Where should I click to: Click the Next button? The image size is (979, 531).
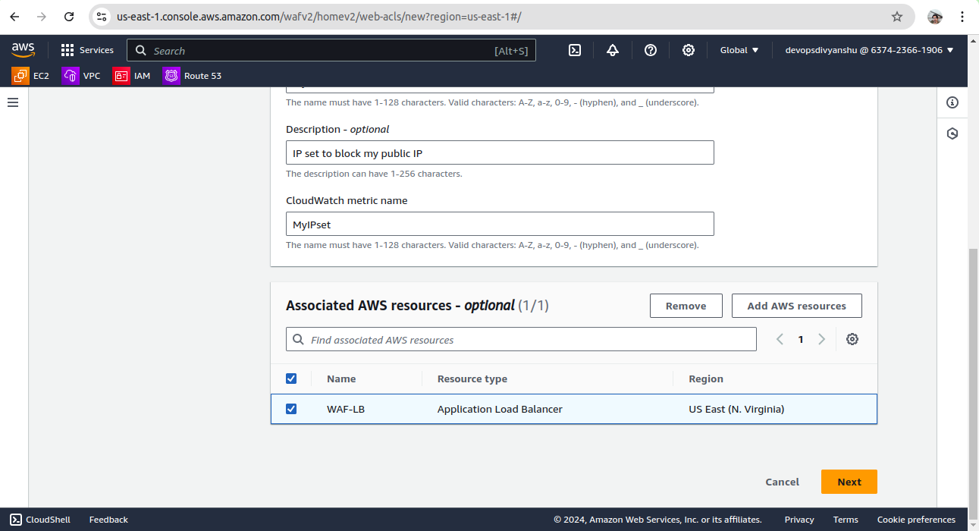[849, 482]
